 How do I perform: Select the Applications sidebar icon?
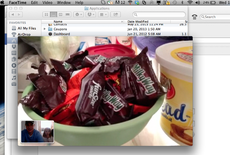click(x=14, y=41)
